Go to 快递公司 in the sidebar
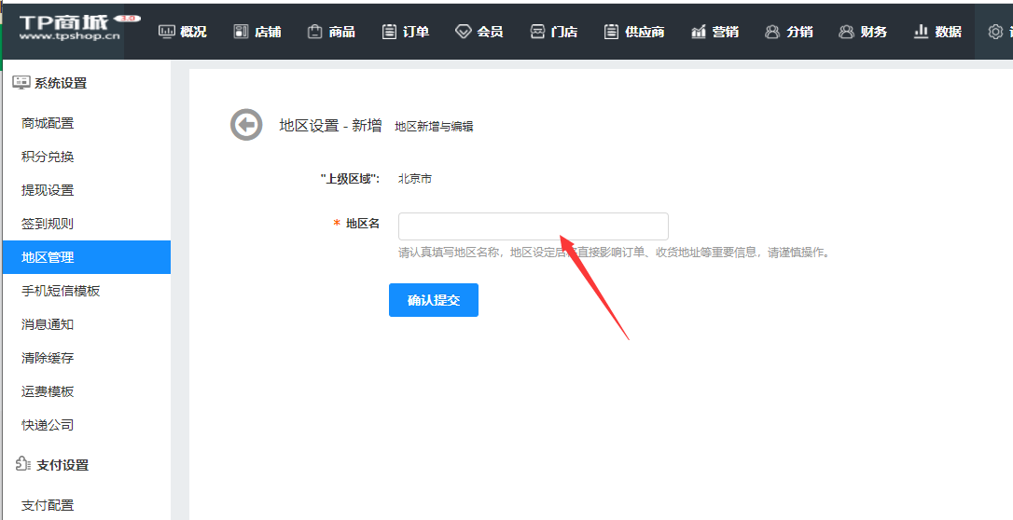The width and height of the screenshot is (1013, 520). (x=48, y=425)
